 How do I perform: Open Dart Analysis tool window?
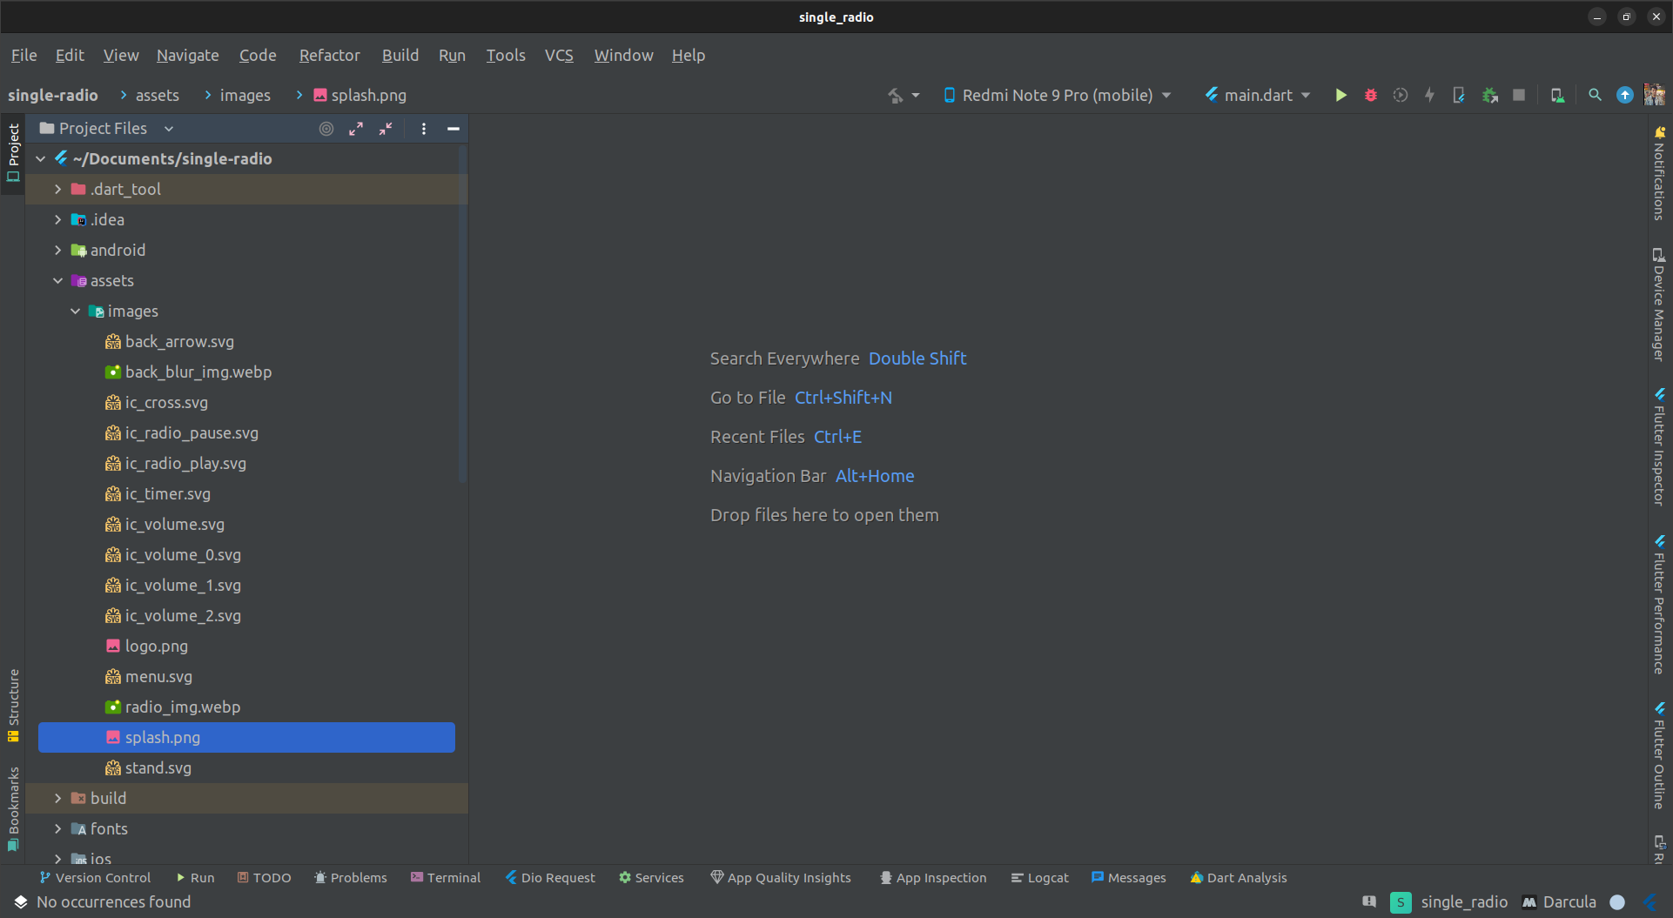click(x=1238, y=878)
